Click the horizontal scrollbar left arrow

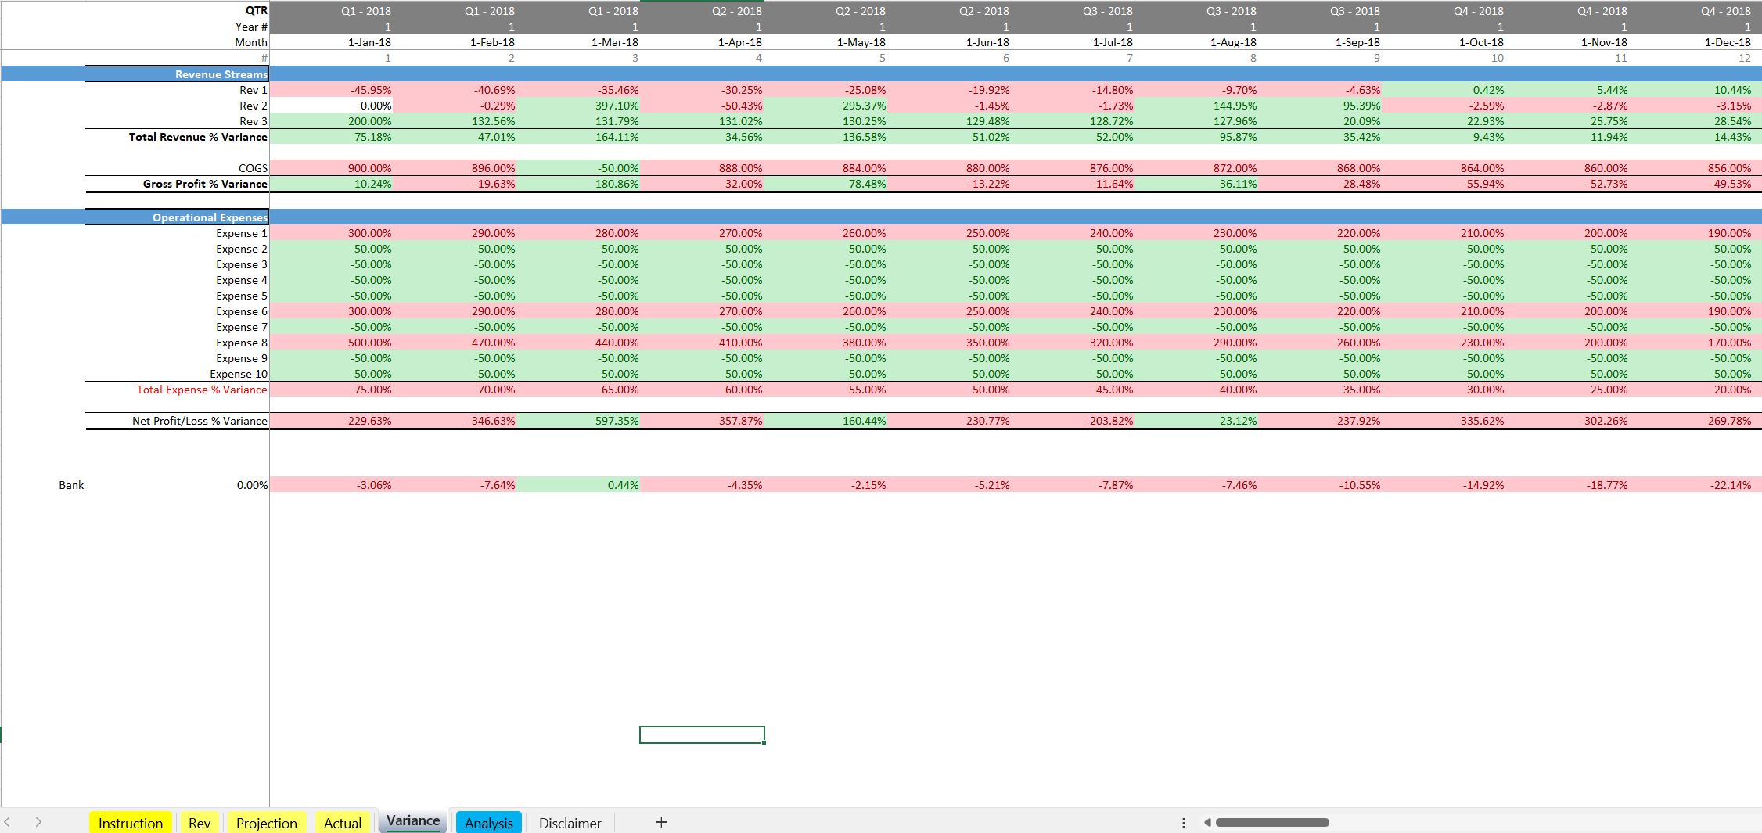coord(1207,822)
